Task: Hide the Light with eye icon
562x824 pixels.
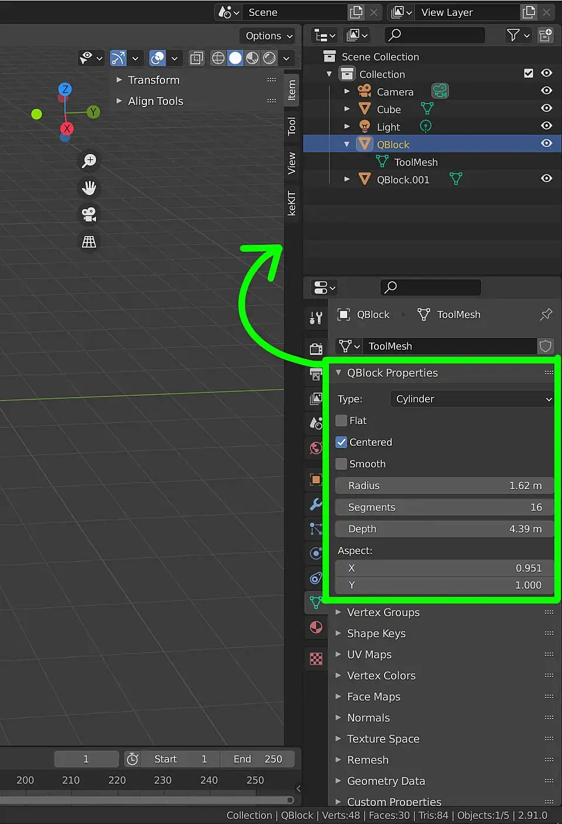Action: (547, 126)
